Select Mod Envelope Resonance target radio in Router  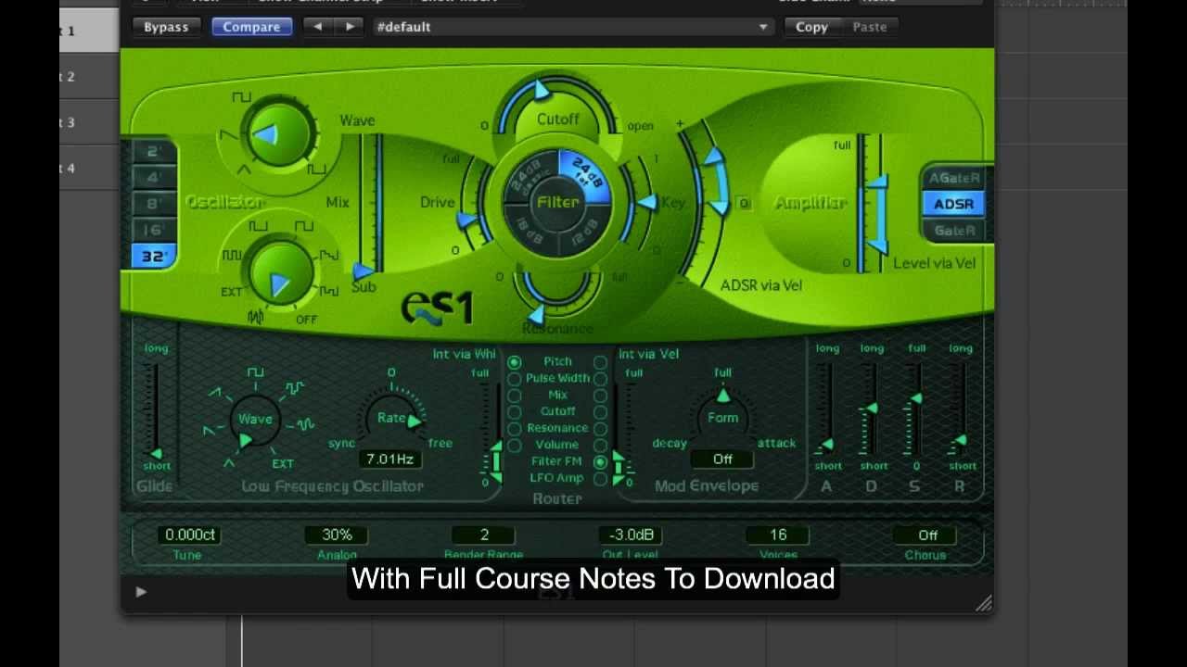pyautogui.click(x=600, y=429)
